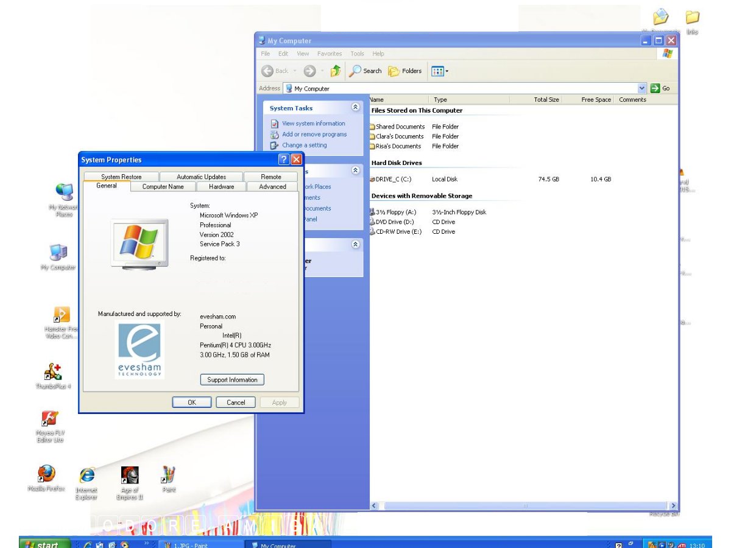Viewport: 731px width, 548px height.
Task: Collapse the System Tasks panel
Action: coord(356,108)
